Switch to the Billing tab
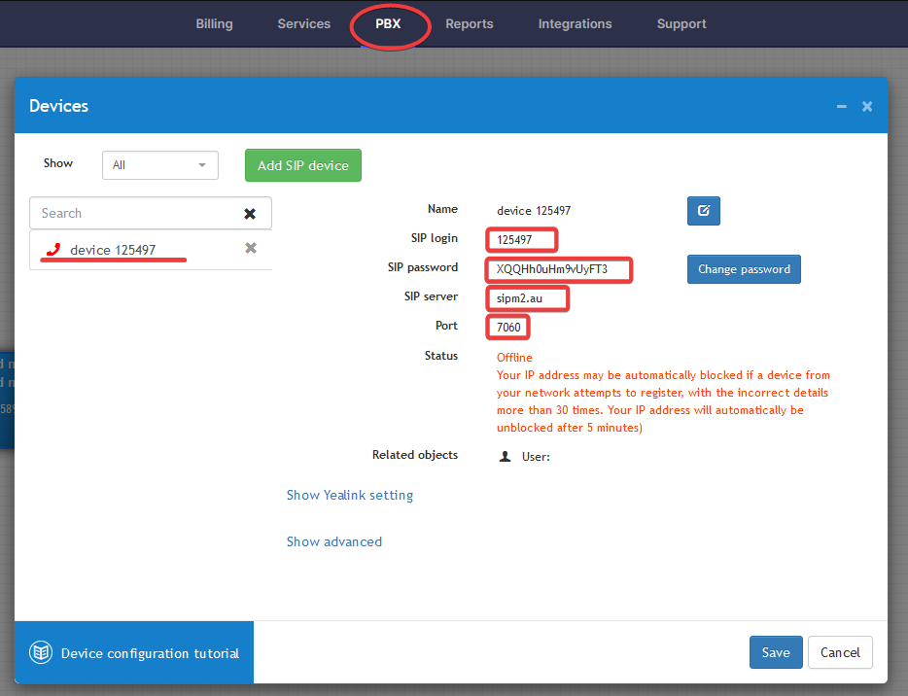 pos(214,24)
